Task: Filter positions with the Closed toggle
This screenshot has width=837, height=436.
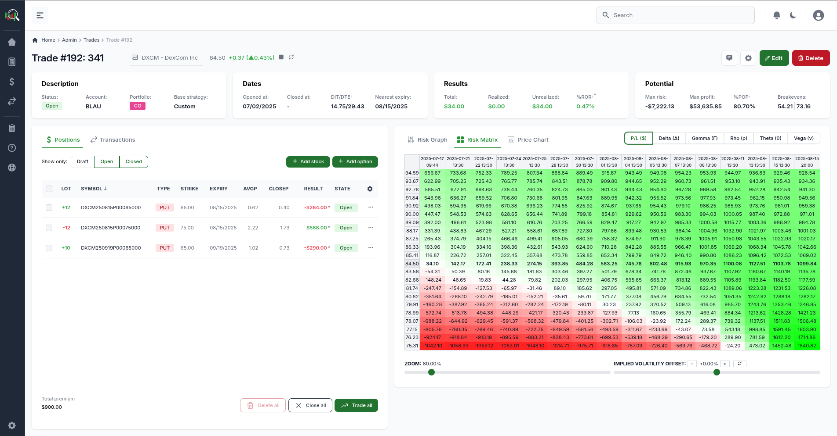Action: point(133,161)
